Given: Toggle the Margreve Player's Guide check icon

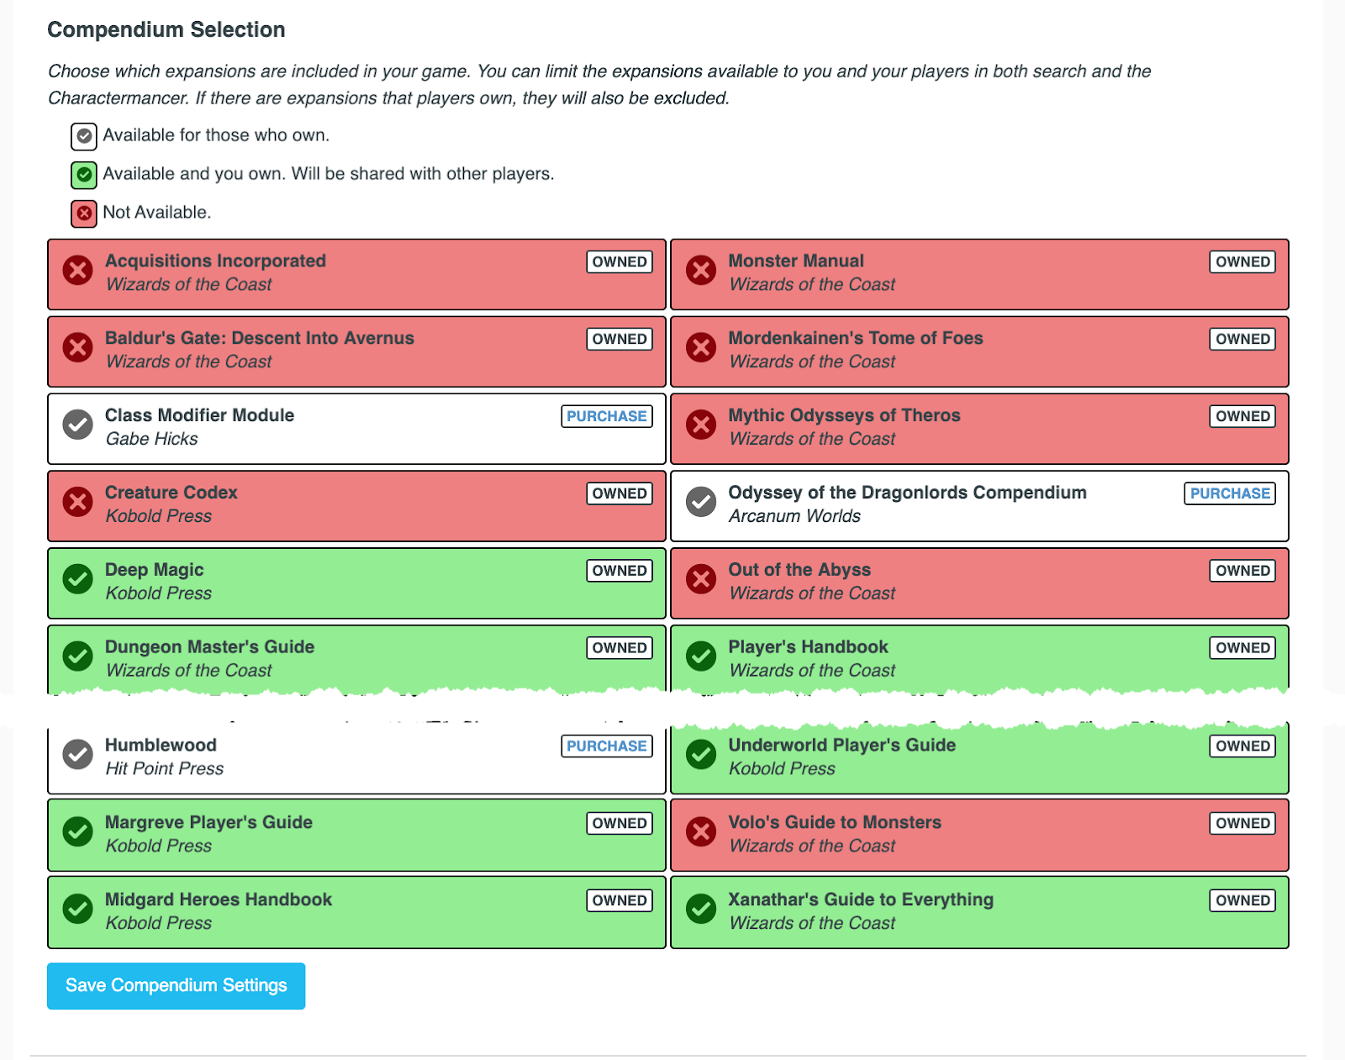Looking at the screenshot, I should pyautogui.click(x=78, y=832).
